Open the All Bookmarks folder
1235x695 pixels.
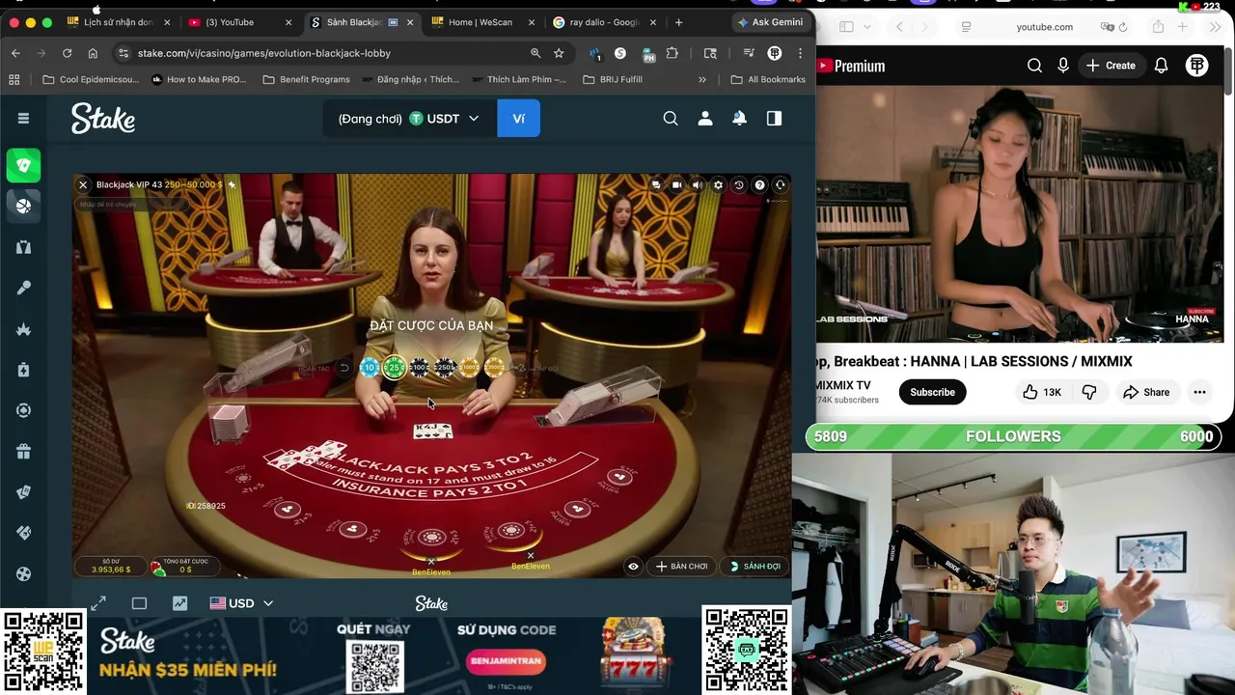[x=768, y=79]
